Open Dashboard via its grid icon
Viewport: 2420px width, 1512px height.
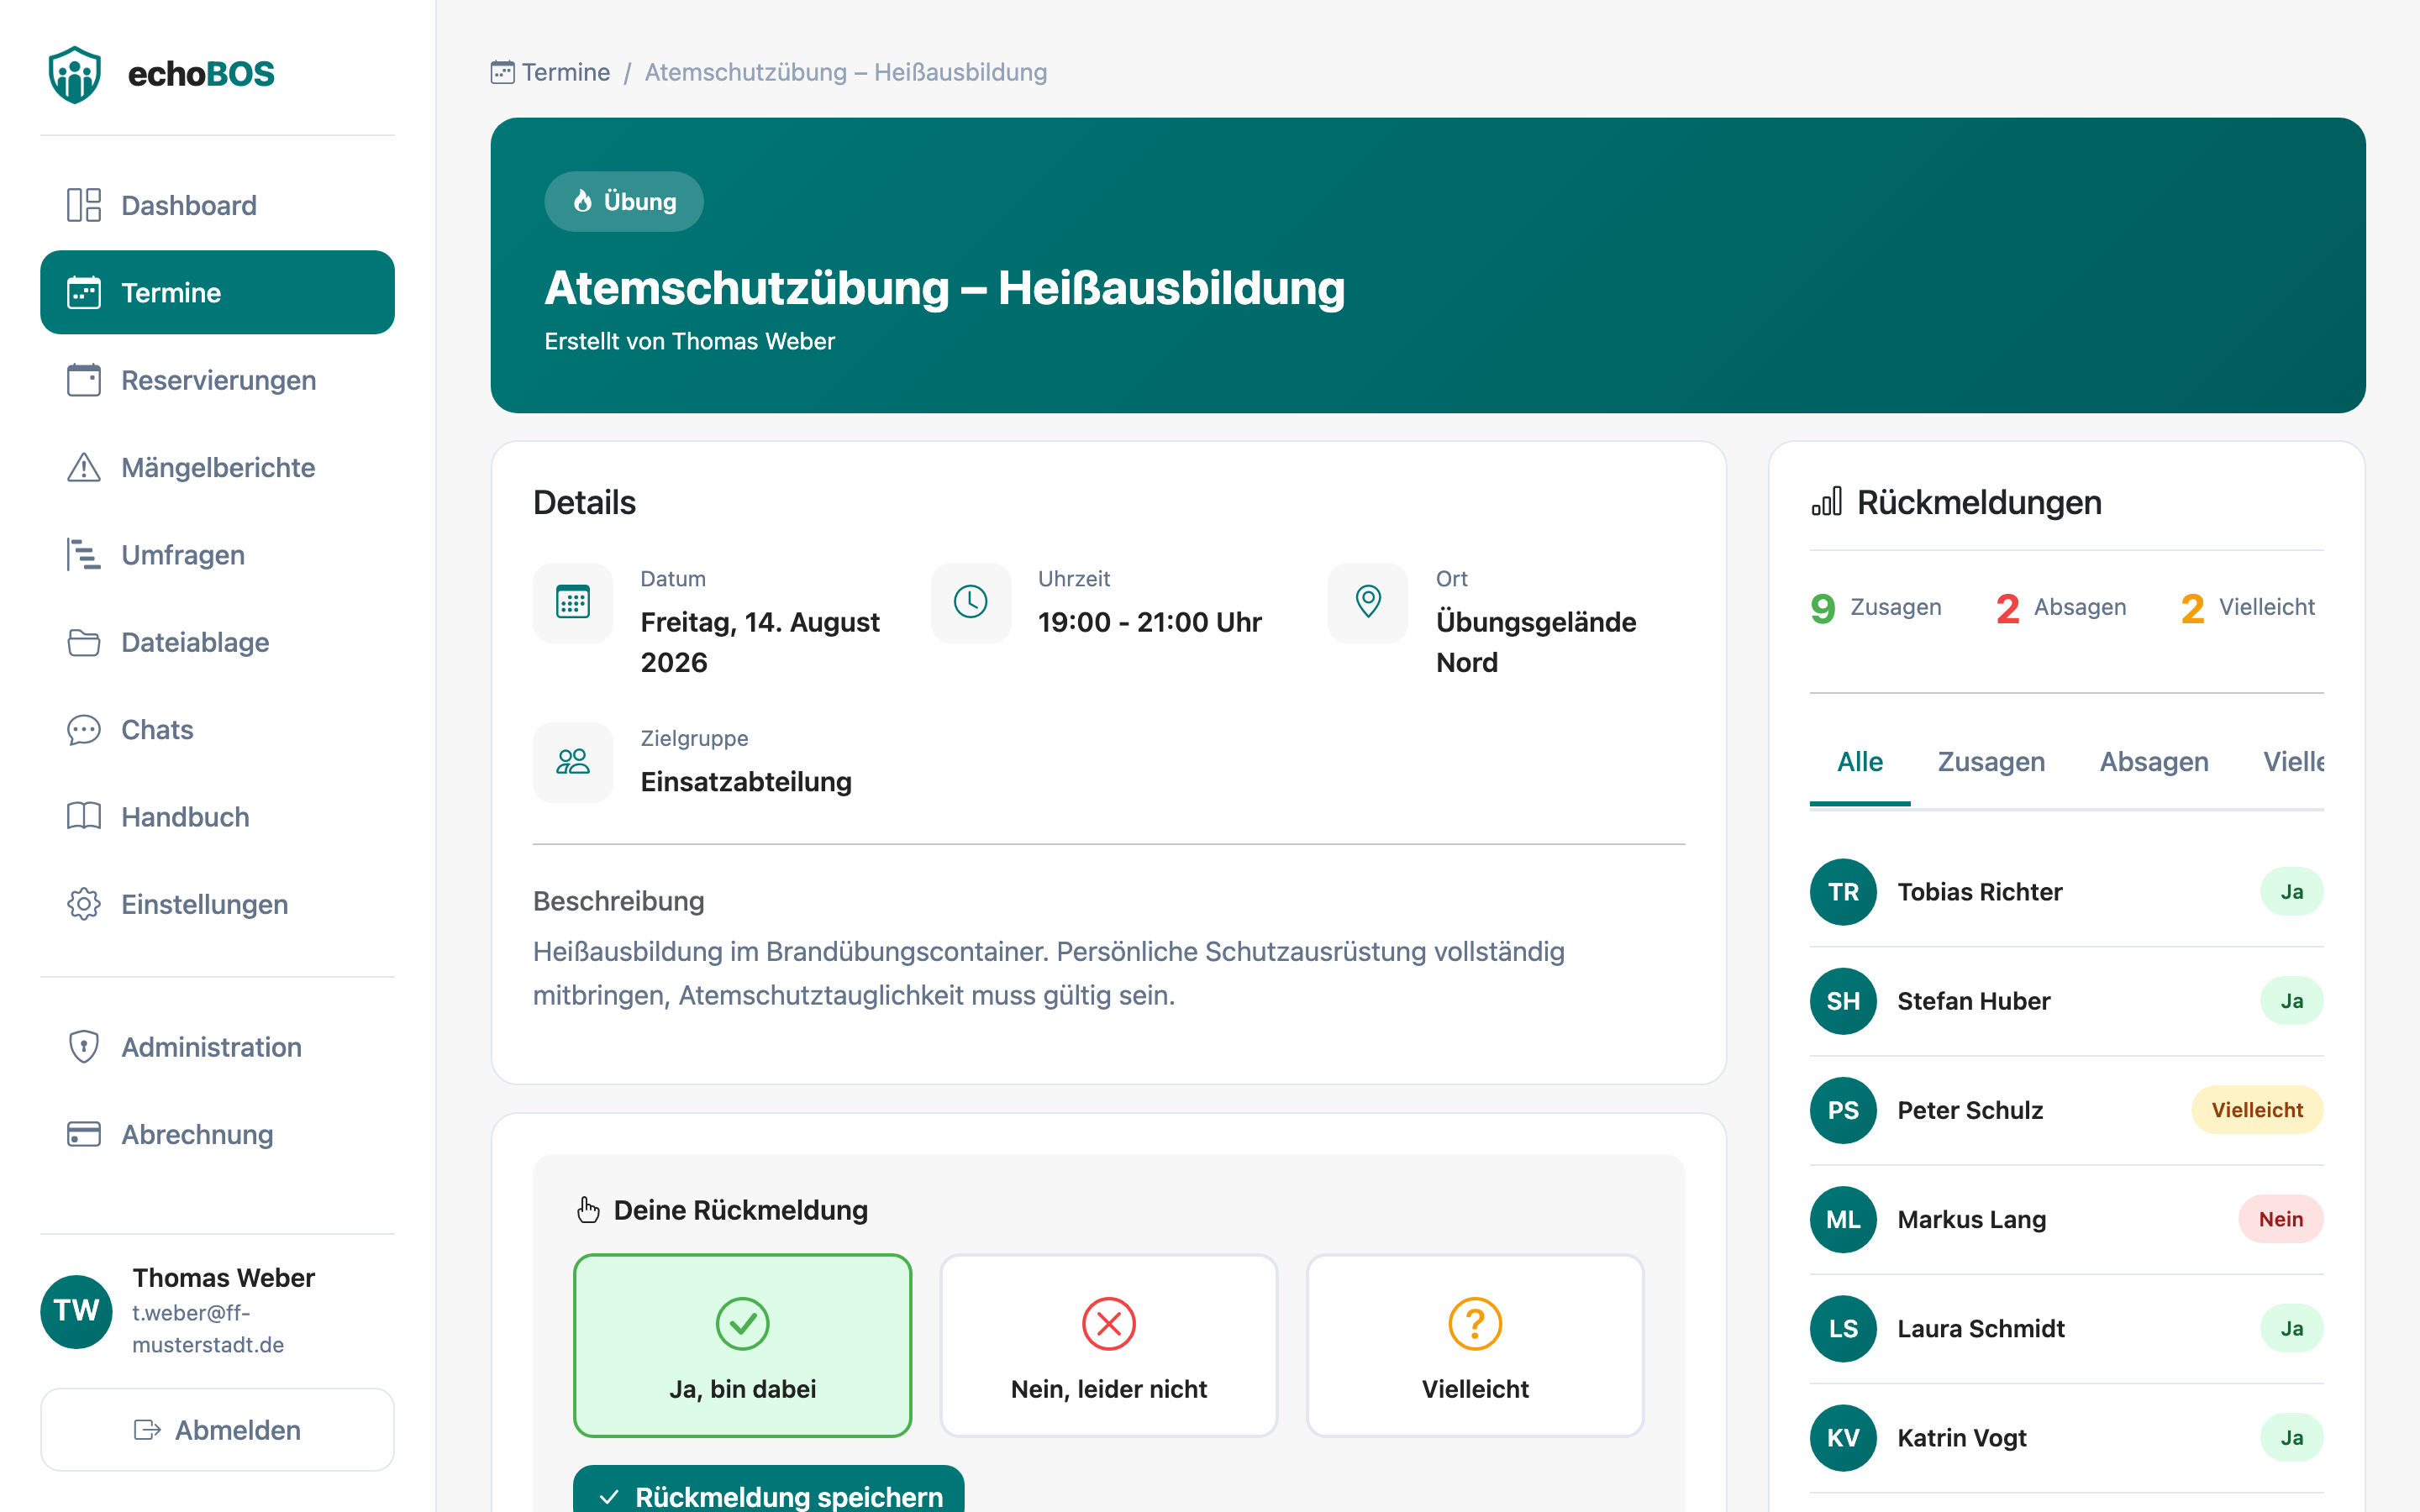tap(84, 205)
